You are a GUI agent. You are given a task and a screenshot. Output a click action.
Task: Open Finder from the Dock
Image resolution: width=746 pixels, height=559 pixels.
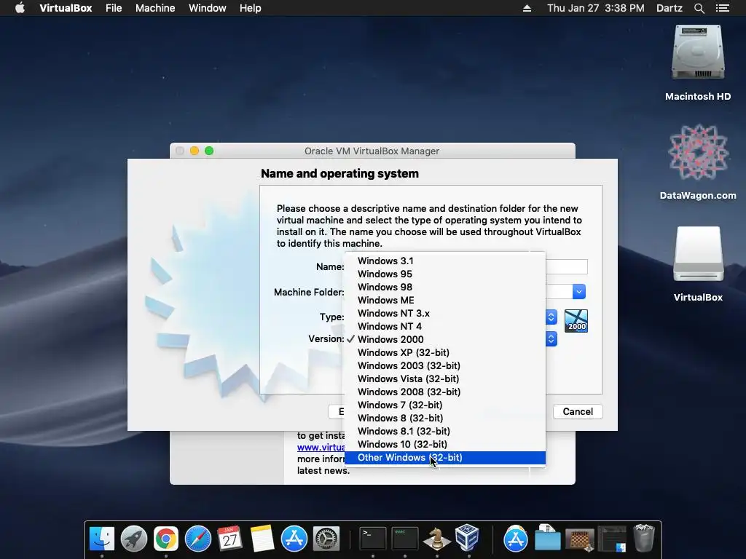click(102, 539)
